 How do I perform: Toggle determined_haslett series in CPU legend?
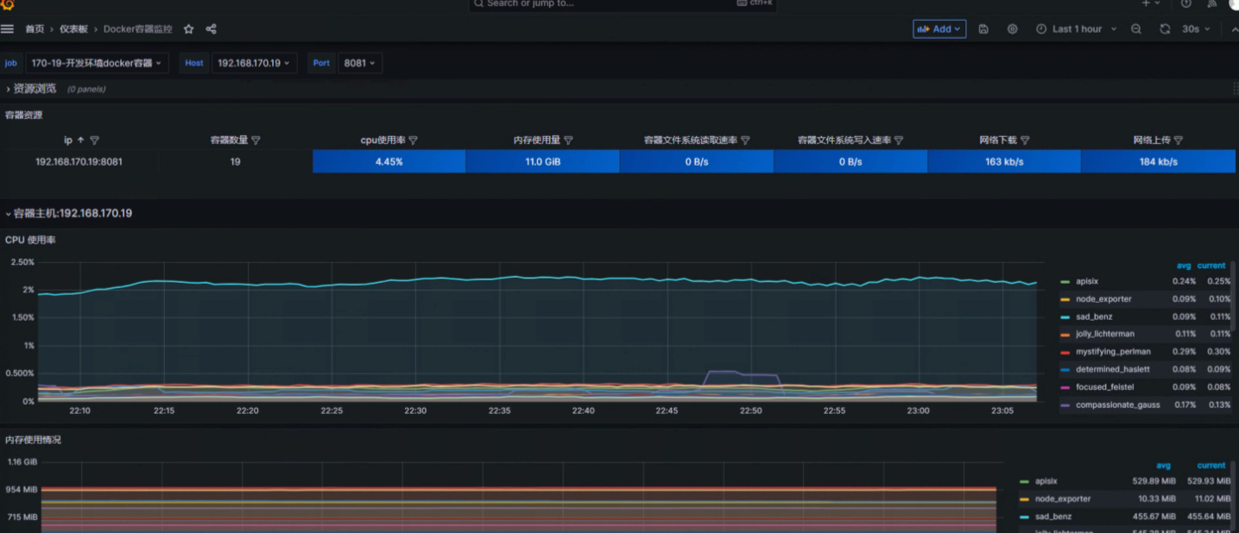(1113, 369)
